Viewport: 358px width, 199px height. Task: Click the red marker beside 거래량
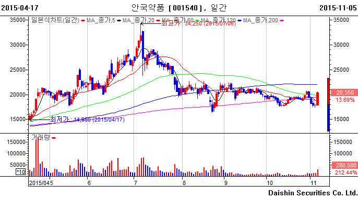[x=54, y=138]
